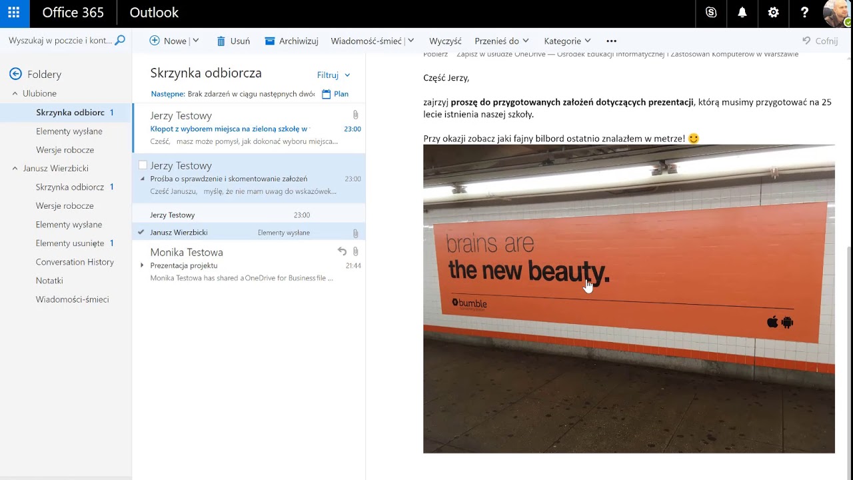
Task: Open the settings gear
Action: (x=773, y=13)
